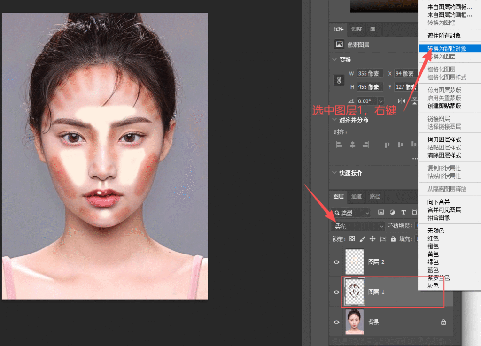Click the W width field showing 355 像素
This screenshot has width=481, height=346.
click(x=370, y=74)
